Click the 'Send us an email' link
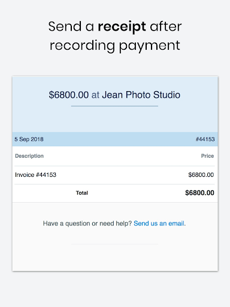The width and height of the screenshot is (230, 307). (x=159, y=223)
